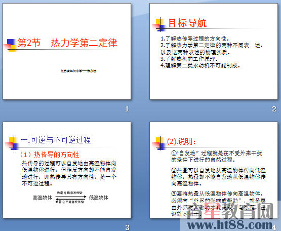The width and height of the screenshot is (281, 231).
Task: Click objective 4 about 第二类永动机
Action: [200, 65]
